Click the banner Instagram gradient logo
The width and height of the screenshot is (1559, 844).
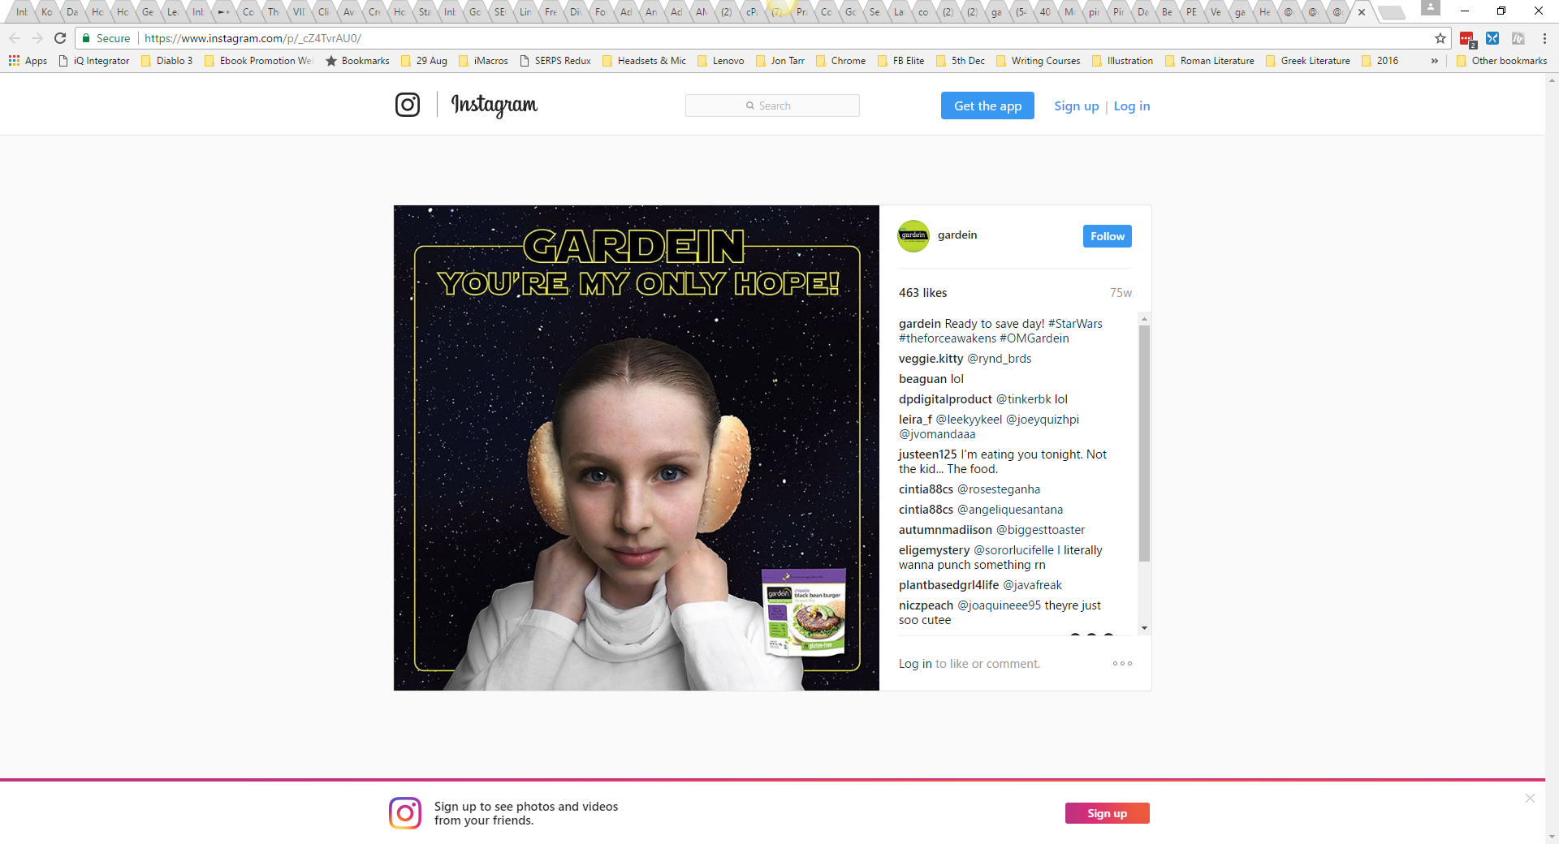(x=405, y=813)
